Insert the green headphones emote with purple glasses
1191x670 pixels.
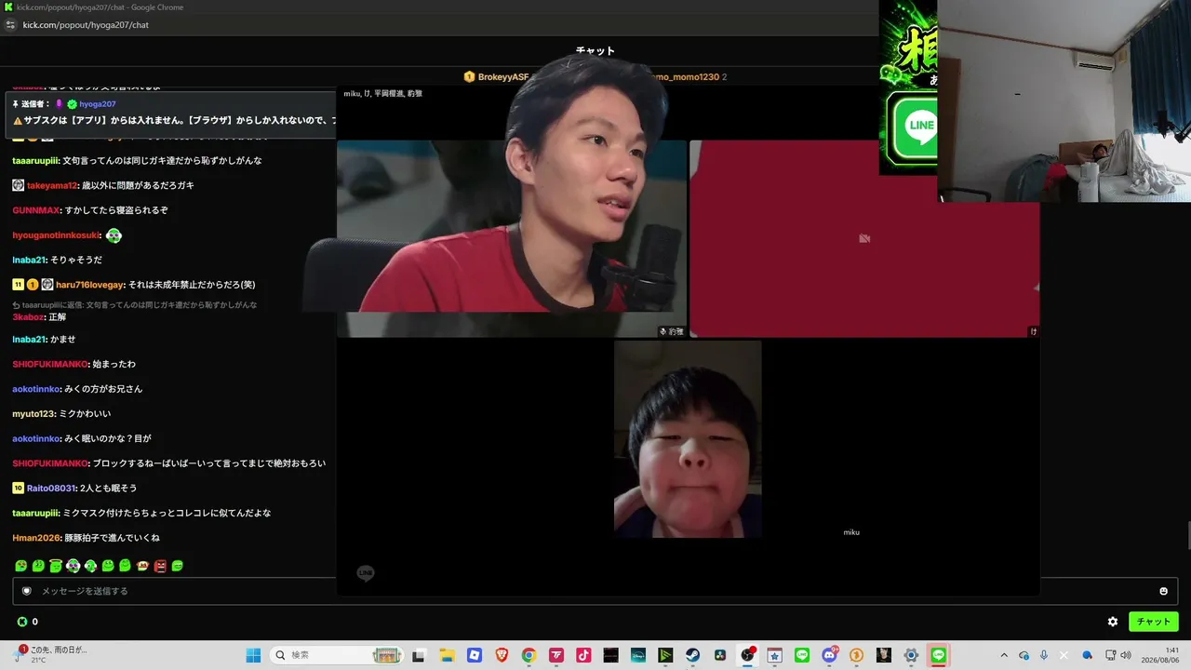[x=73, y=566]
